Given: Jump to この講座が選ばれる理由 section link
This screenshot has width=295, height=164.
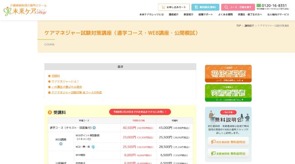Looking at the screenshot, I should click(67, 87).
